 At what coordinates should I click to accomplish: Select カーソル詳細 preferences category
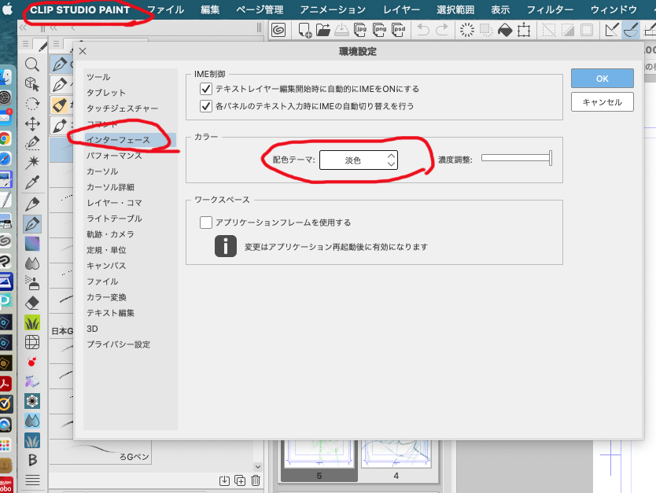(110, 187)
